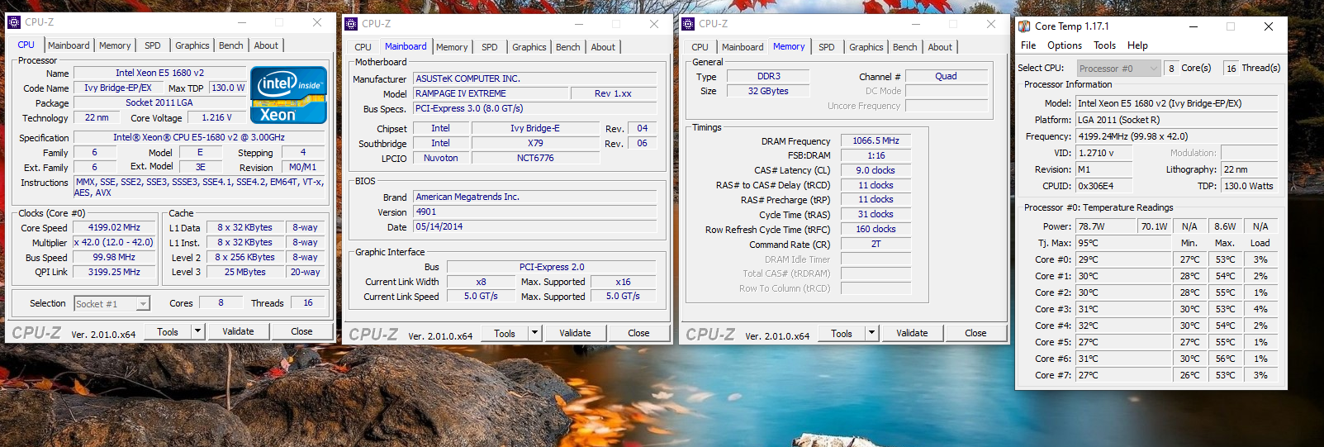Click Close button in Memory CPU-Z window
The height and width of the screenshot is (447, 1324).
click(x=975, y=333)
